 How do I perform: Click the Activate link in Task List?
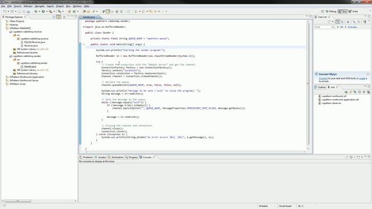(353, 27)
